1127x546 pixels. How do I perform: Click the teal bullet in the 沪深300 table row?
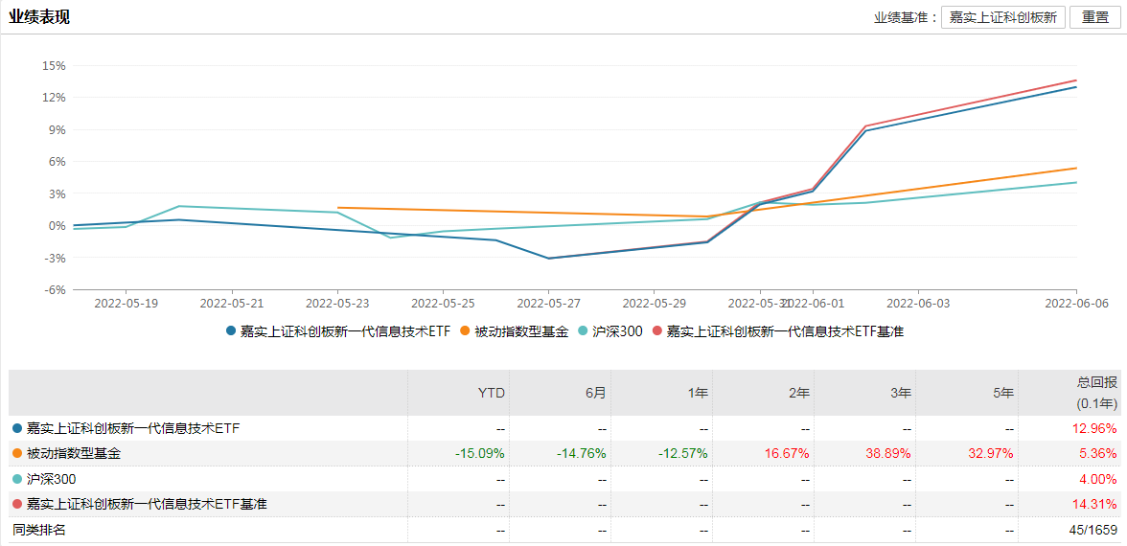point(16,479)
